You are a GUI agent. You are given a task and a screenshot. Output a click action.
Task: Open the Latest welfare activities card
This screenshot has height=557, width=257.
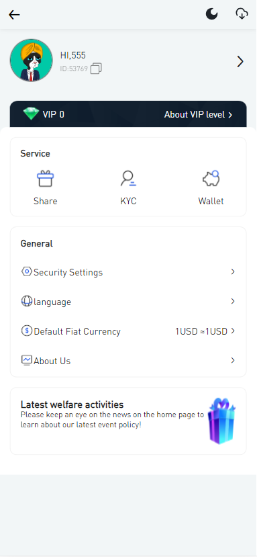click(x=128, y=421)
